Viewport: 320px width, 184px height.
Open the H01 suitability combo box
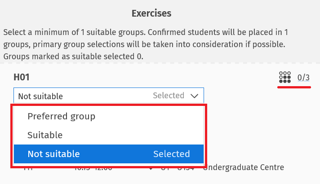108,96
